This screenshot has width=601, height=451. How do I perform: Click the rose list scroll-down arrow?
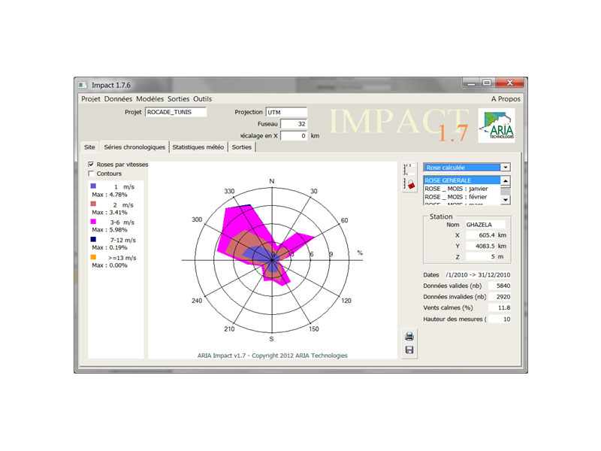[x=506, y=200]
